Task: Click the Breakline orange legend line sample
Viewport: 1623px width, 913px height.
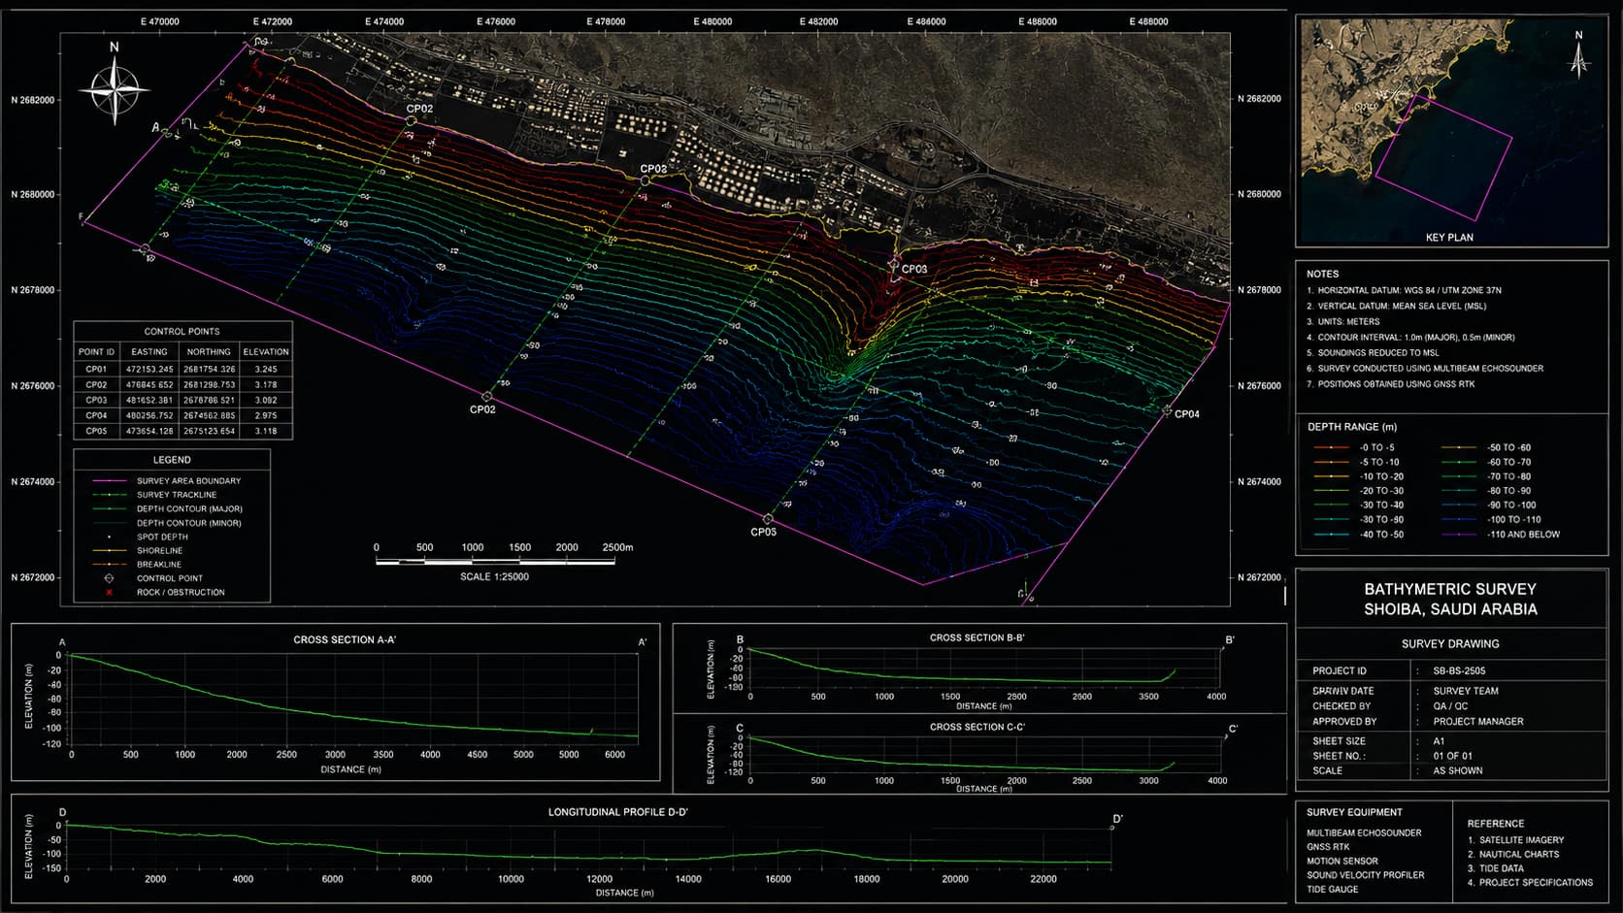Action: click(109, 564)
